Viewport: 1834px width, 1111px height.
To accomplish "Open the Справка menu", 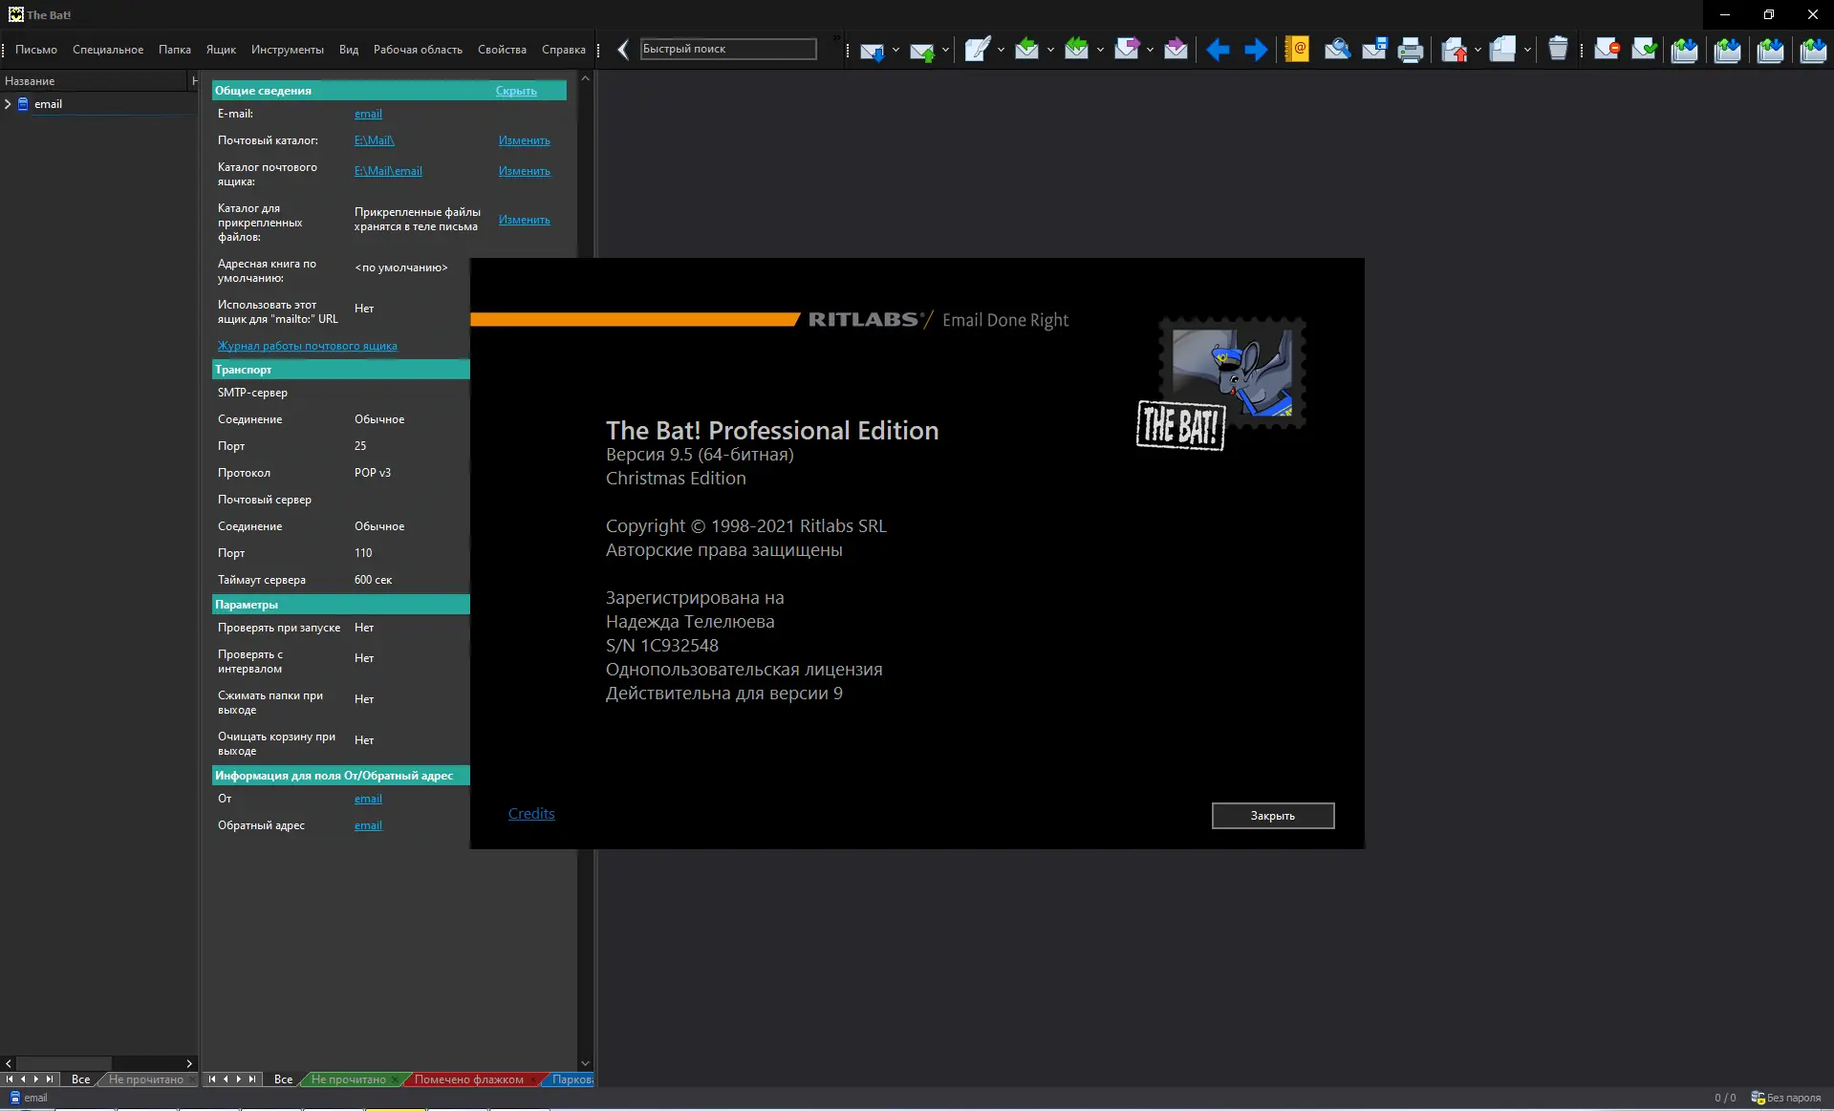I will (x=563, y=50).
